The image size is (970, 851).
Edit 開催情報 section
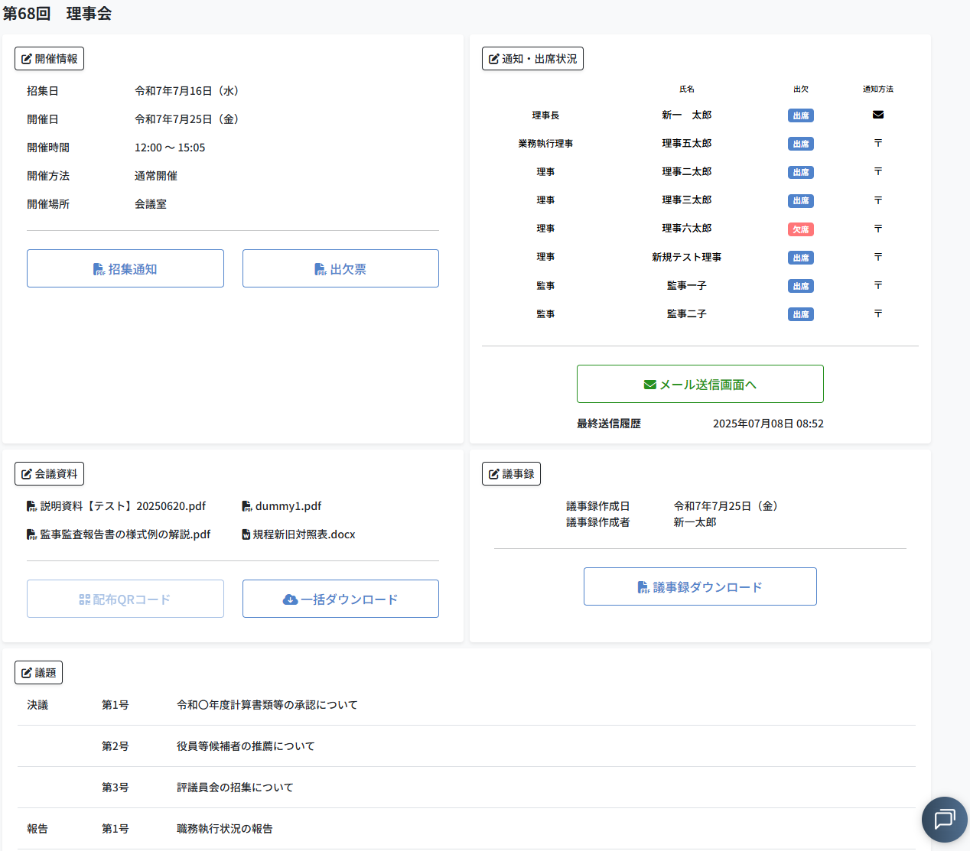click(49, 59)
